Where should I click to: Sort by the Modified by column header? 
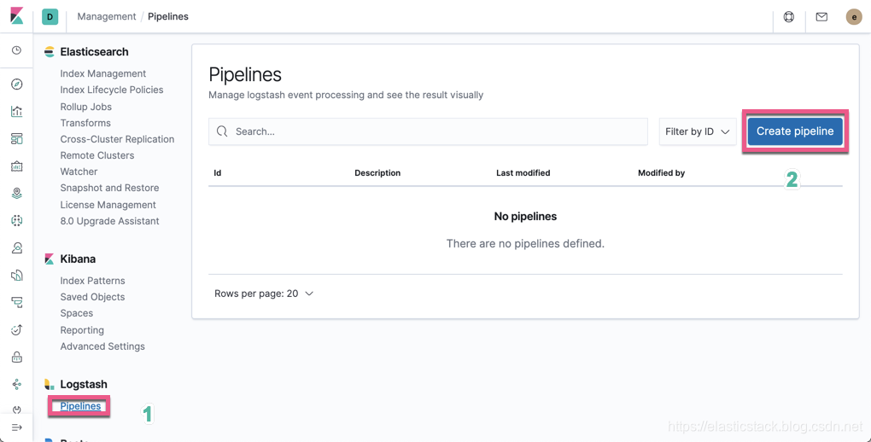click(662, 172)
